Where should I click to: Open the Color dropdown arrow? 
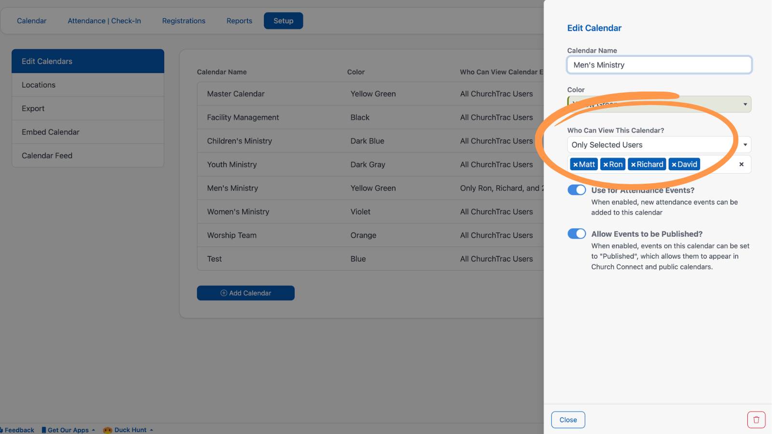(x=745, y=104)
